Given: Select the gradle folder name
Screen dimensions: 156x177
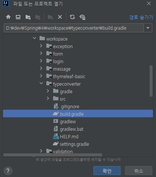Looking at the screenshot, I should pos(66,92).
